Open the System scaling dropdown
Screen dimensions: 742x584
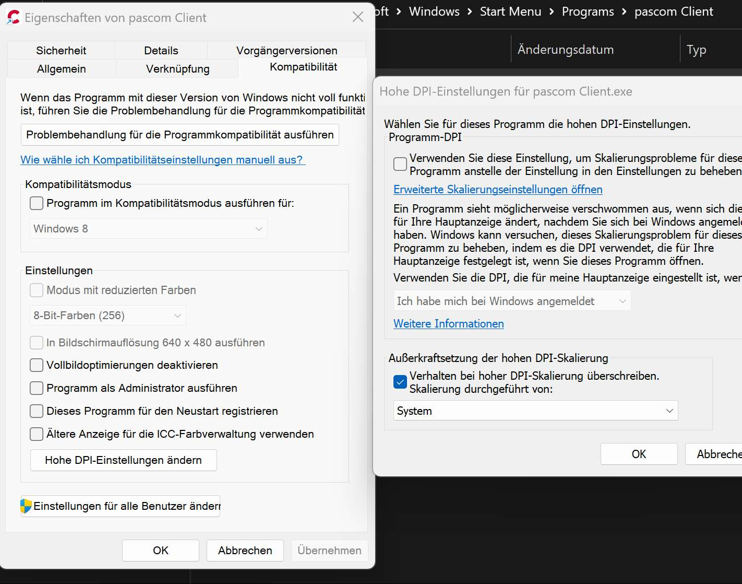(x=536, y=411)
